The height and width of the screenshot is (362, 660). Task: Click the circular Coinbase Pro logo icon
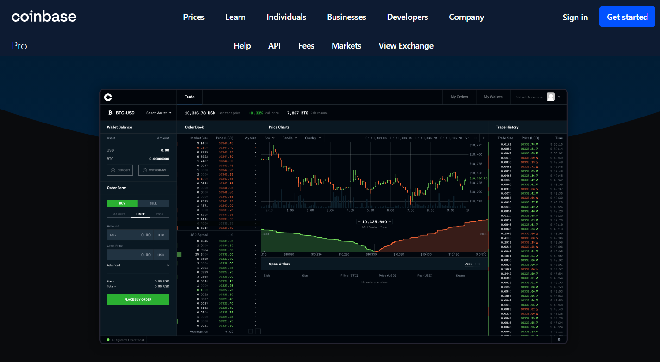pos(108,97)
